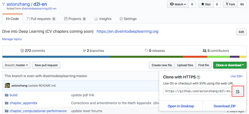Click Manage topics
The image size is (249, 114).
point(12,39)
